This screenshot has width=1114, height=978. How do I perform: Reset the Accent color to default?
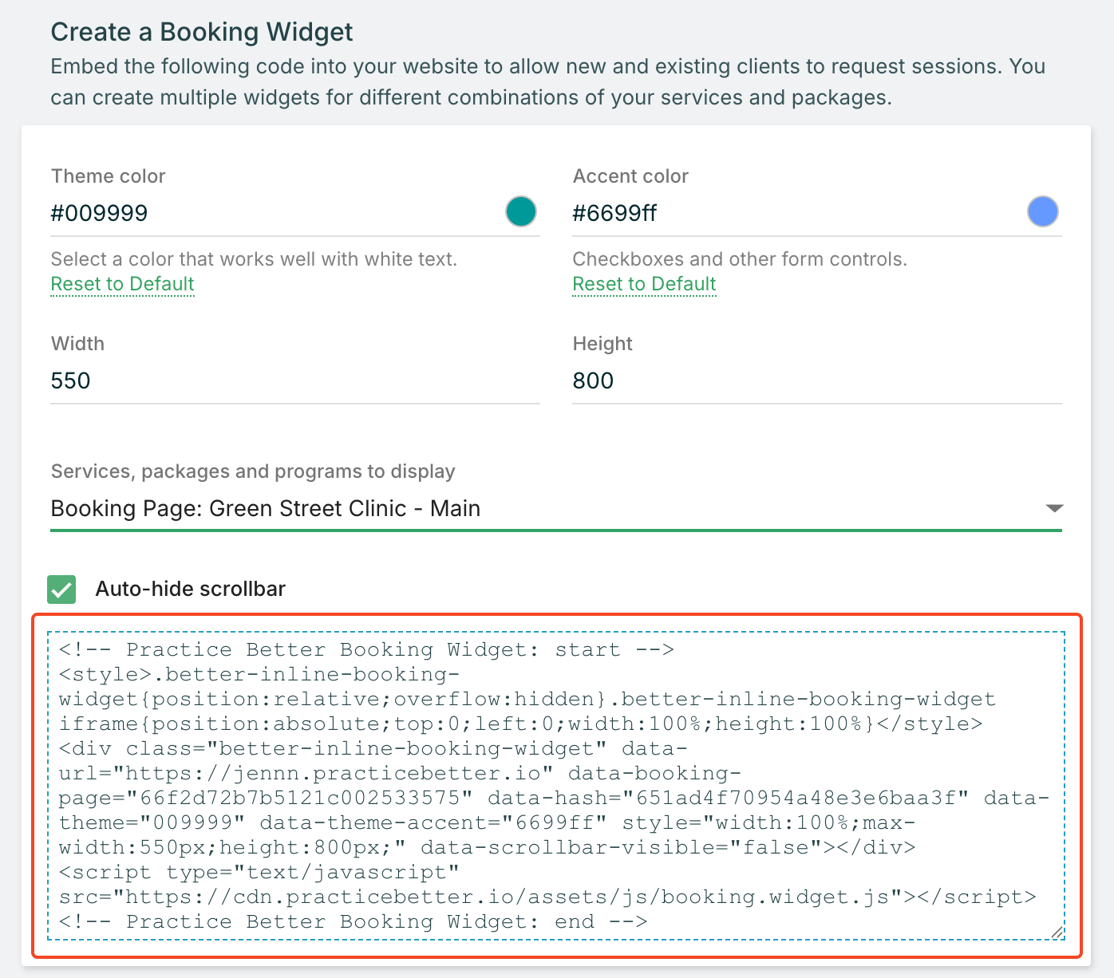(644, 284)
